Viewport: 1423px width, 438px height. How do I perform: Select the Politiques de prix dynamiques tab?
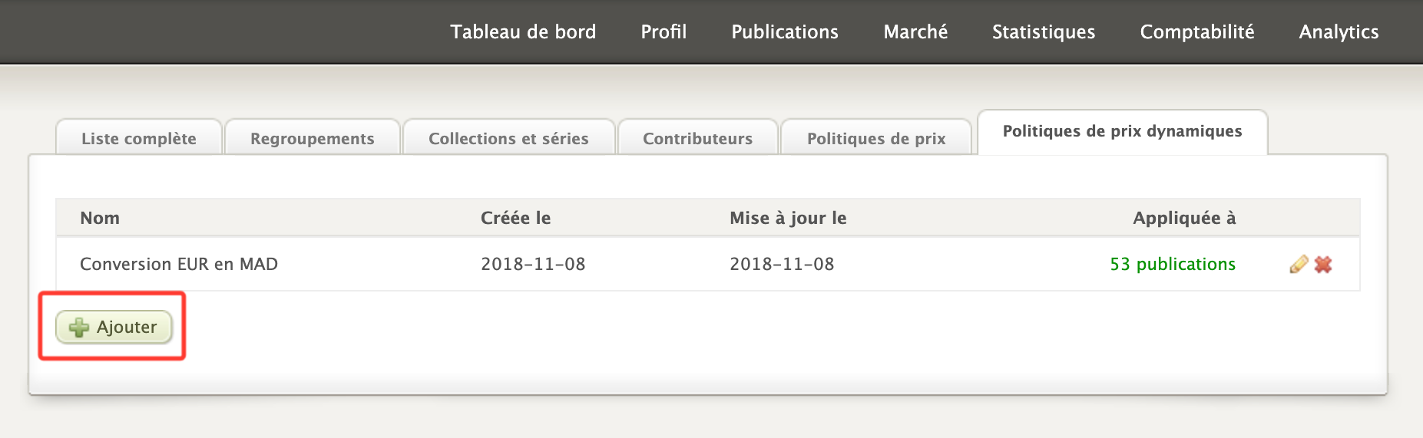[1122, 132]
